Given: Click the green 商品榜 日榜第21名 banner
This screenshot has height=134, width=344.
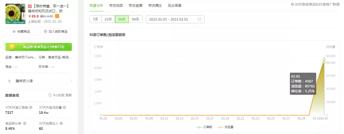Looking at the screenshot, I should point(39,47).
